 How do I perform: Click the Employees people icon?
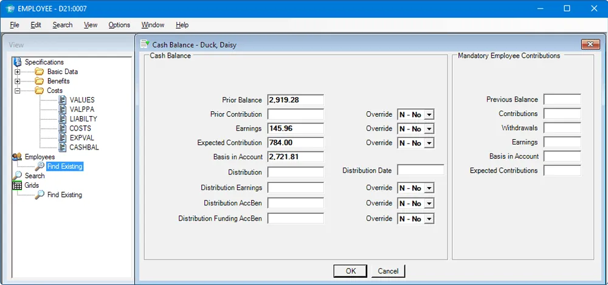(x=17, y=157)
